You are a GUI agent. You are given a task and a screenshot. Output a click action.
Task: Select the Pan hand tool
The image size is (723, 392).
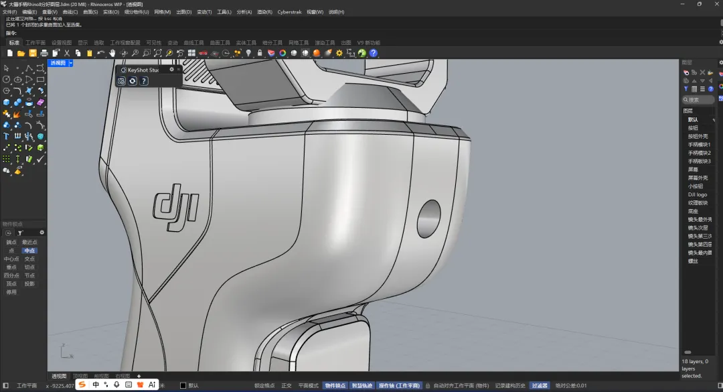(112, 53)
